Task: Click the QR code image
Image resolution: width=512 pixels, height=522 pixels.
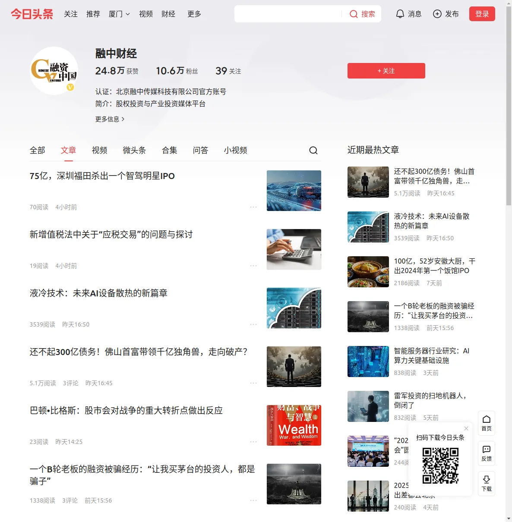Action: pyautogui.click(x=440, y=465)
